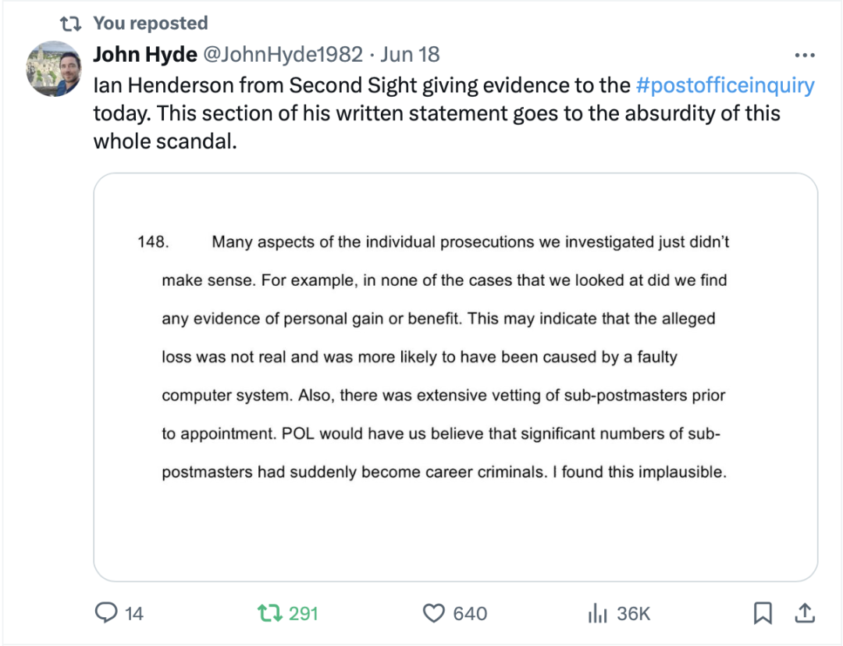This screenshot has width=843, height=646.
Task: Click the 640 likes count
Action: tap(470, 614)
